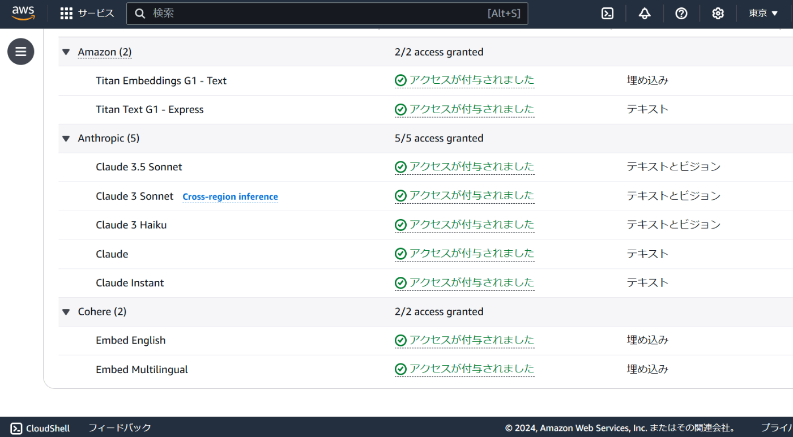The width and height of the screenshot is (793, 437).
Task: Select the Embed English model name
Action: click(130, 340)
